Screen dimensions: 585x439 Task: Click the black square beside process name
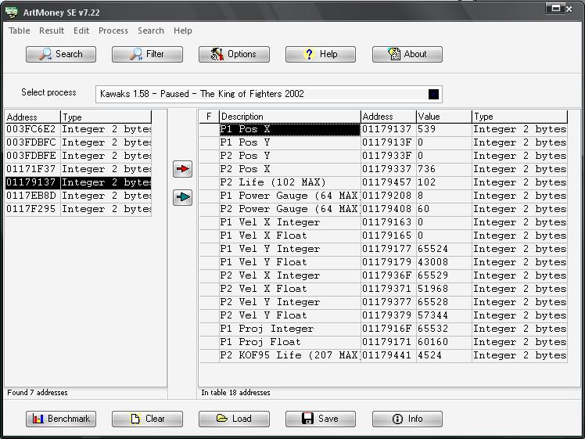433,94
